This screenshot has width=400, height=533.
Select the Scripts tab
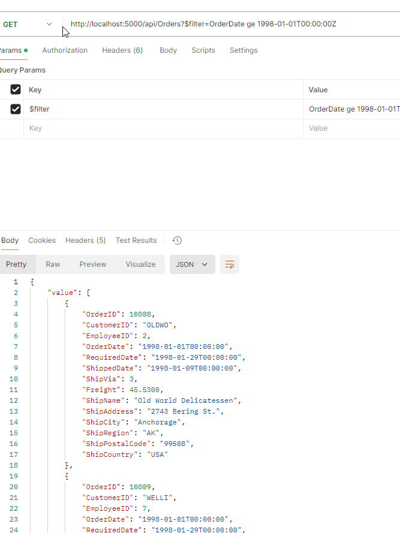point(203,50)
